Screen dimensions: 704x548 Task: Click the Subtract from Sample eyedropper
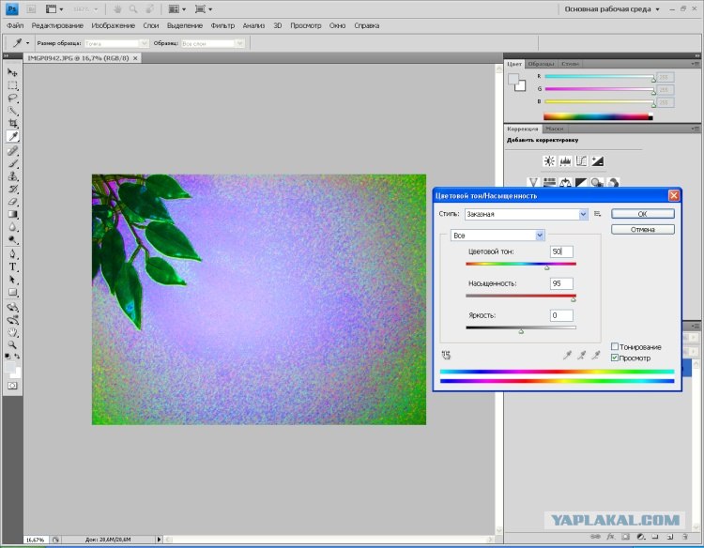pyautogui.click(x=596, y=356)
